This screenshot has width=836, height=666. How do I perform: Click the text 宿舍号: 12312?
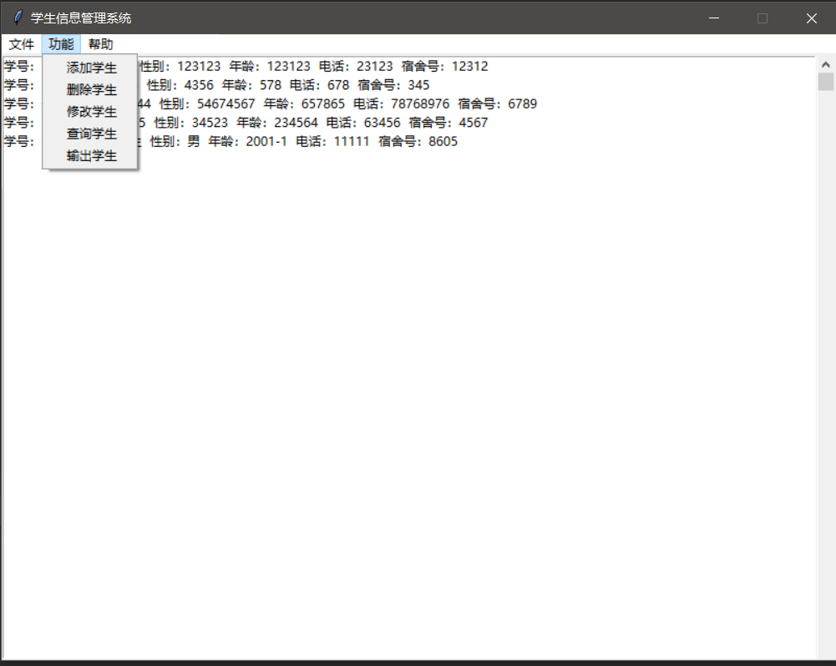pyautogui.click(x=444, y=66)
